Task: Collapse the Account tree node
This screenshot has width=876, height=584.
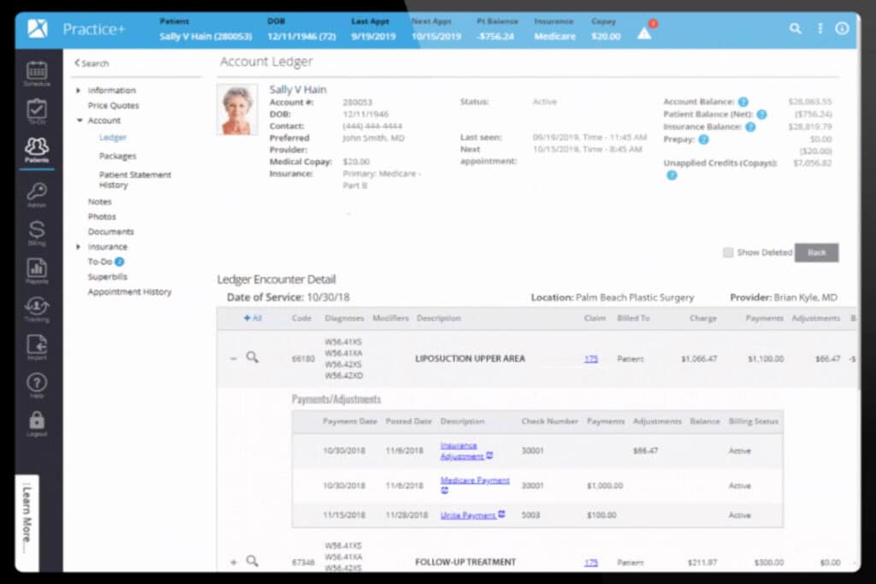Action: [79, 121]
